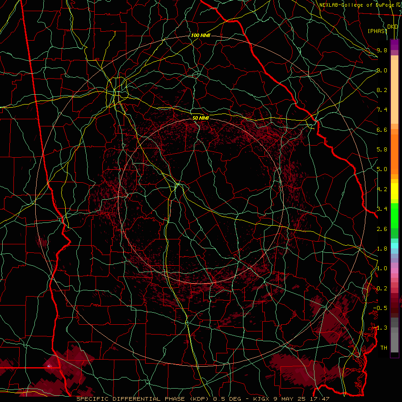Click the 100 NMI range ring label
This screenshot has width=402, height=402.
click(201, 35)
